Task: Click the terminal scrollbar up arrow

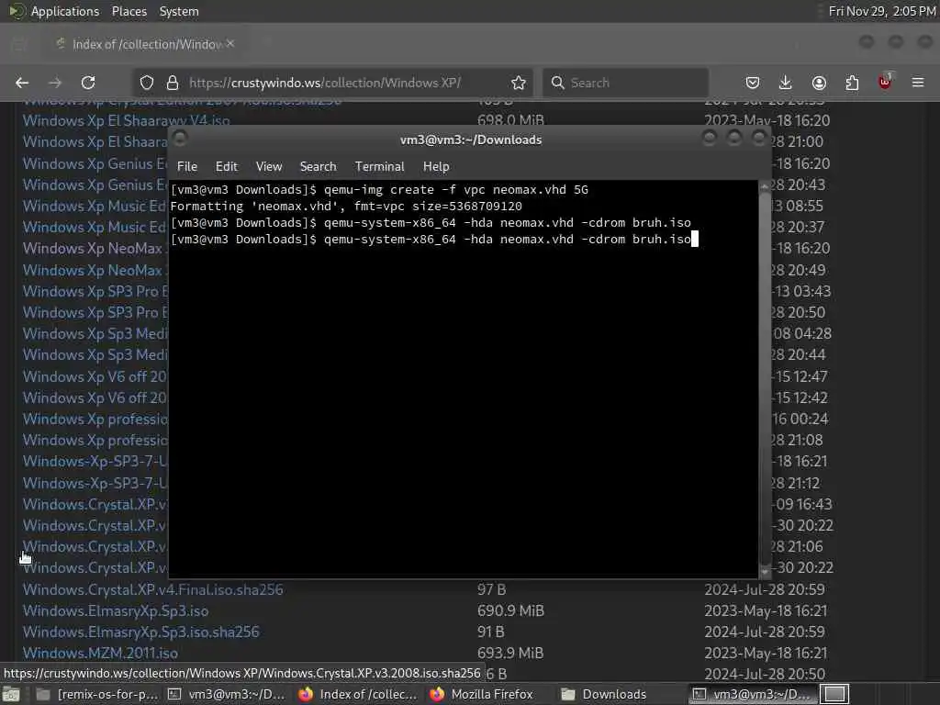Action: (x=765, y=187)
